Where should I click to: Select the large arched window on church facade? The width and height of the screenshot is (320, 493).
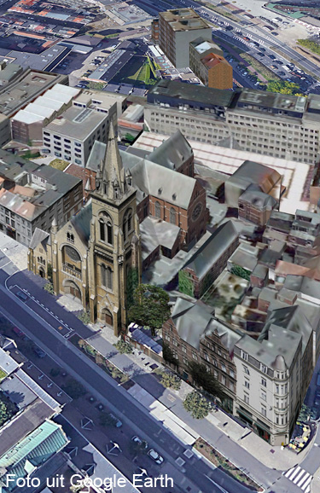pos(72,253)
